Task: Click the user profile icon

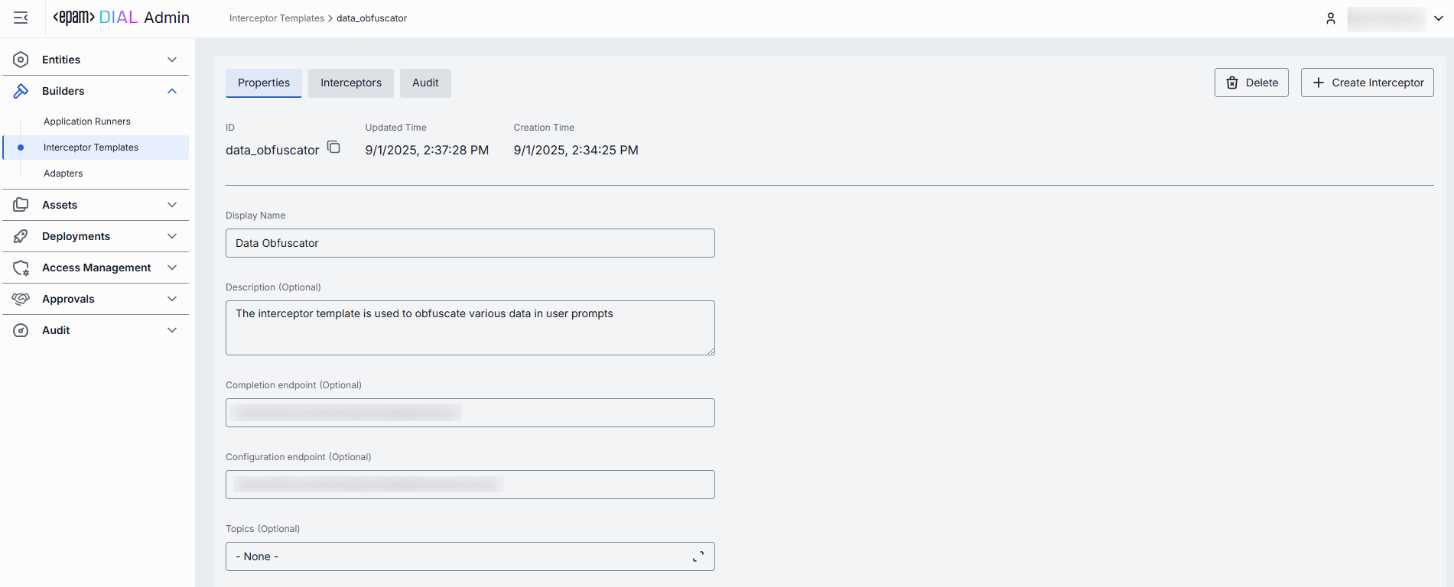Action: (1330, 18)
